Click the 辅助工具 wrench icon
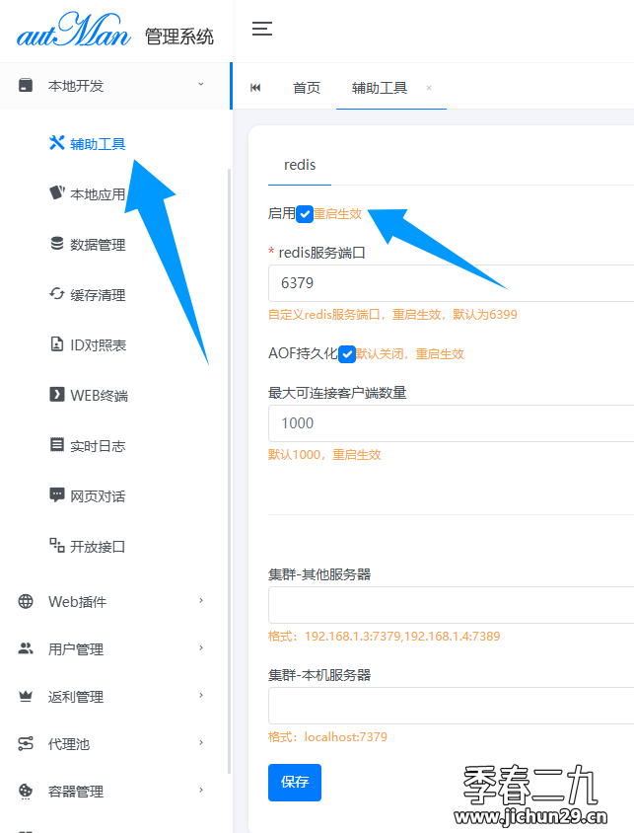 click(x=57, y=143)
